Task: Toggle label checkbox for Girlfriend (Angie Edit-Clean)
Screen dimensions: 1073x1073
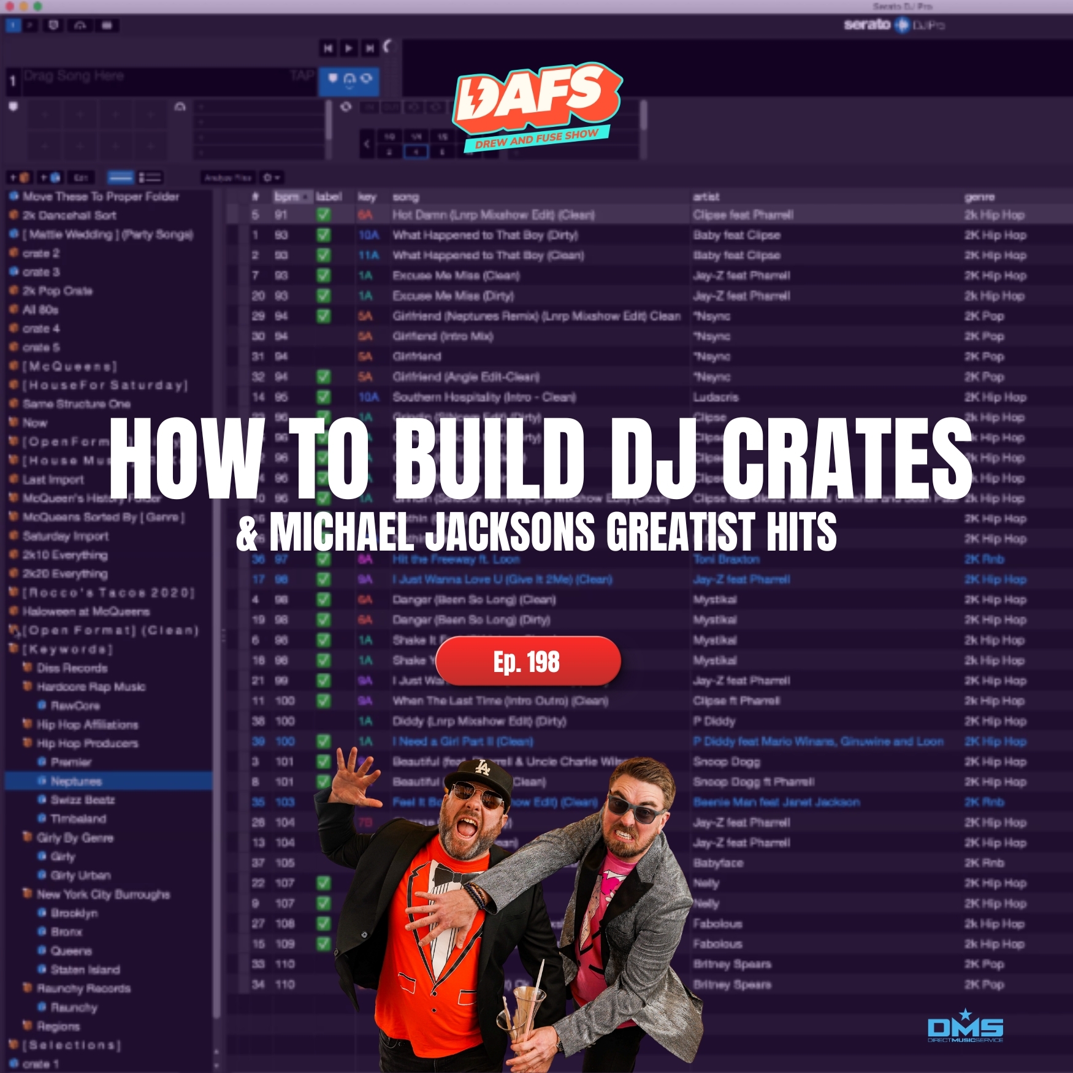Action: click(x=323, y=377)
